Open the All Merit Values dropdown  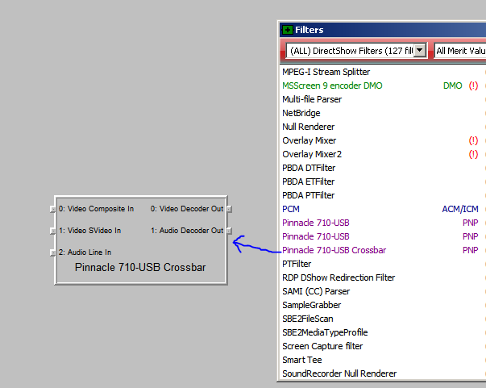click(x=460, y=51)
